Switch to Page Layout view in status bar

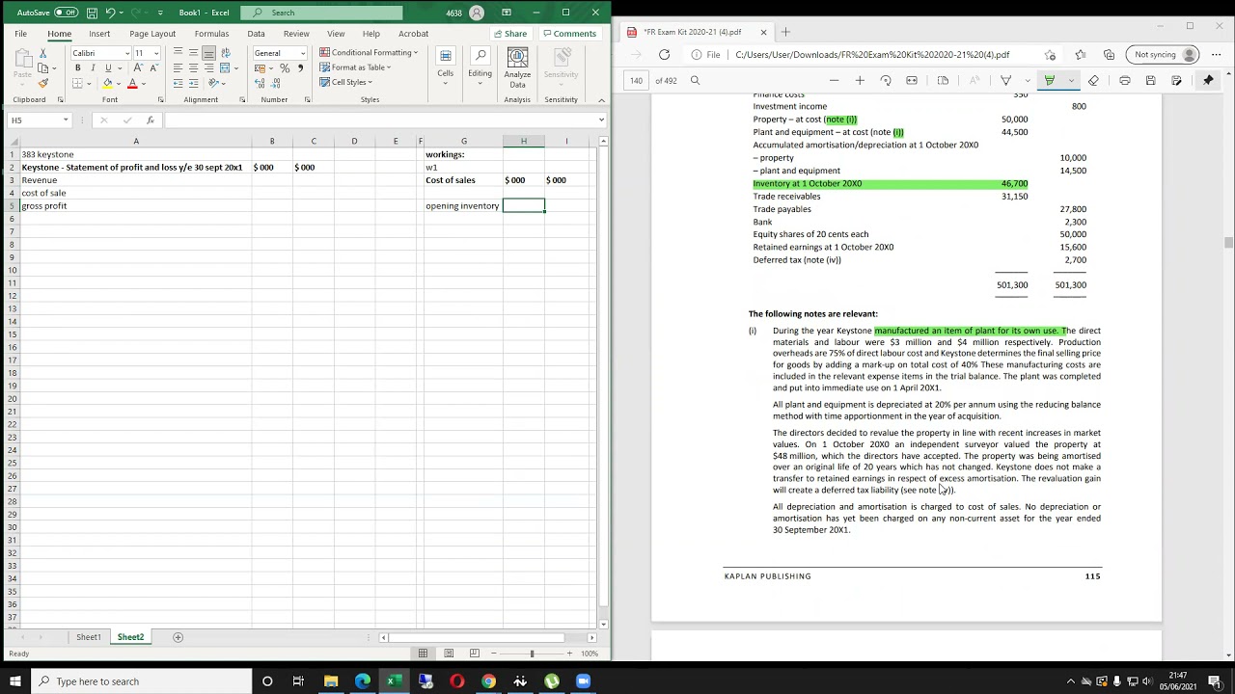point(448,654)
